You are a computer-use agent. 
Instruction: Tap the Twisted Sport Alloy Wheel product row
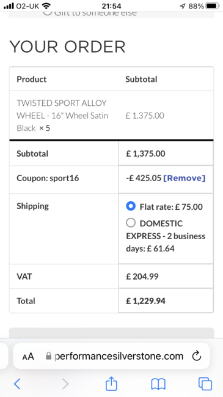(x=111, y=116)
